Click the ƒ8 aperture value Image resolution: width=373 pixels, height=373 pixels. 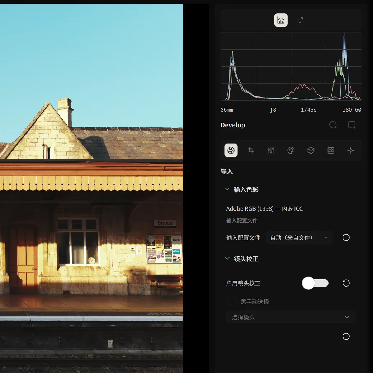pos(273,110)
